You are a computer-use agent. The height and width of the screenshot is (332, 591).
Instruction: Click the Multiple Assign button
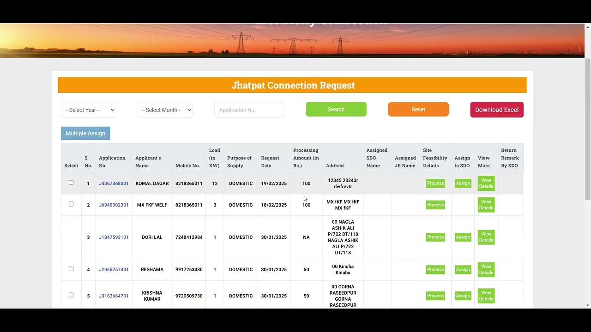click(x=85, y=133)
